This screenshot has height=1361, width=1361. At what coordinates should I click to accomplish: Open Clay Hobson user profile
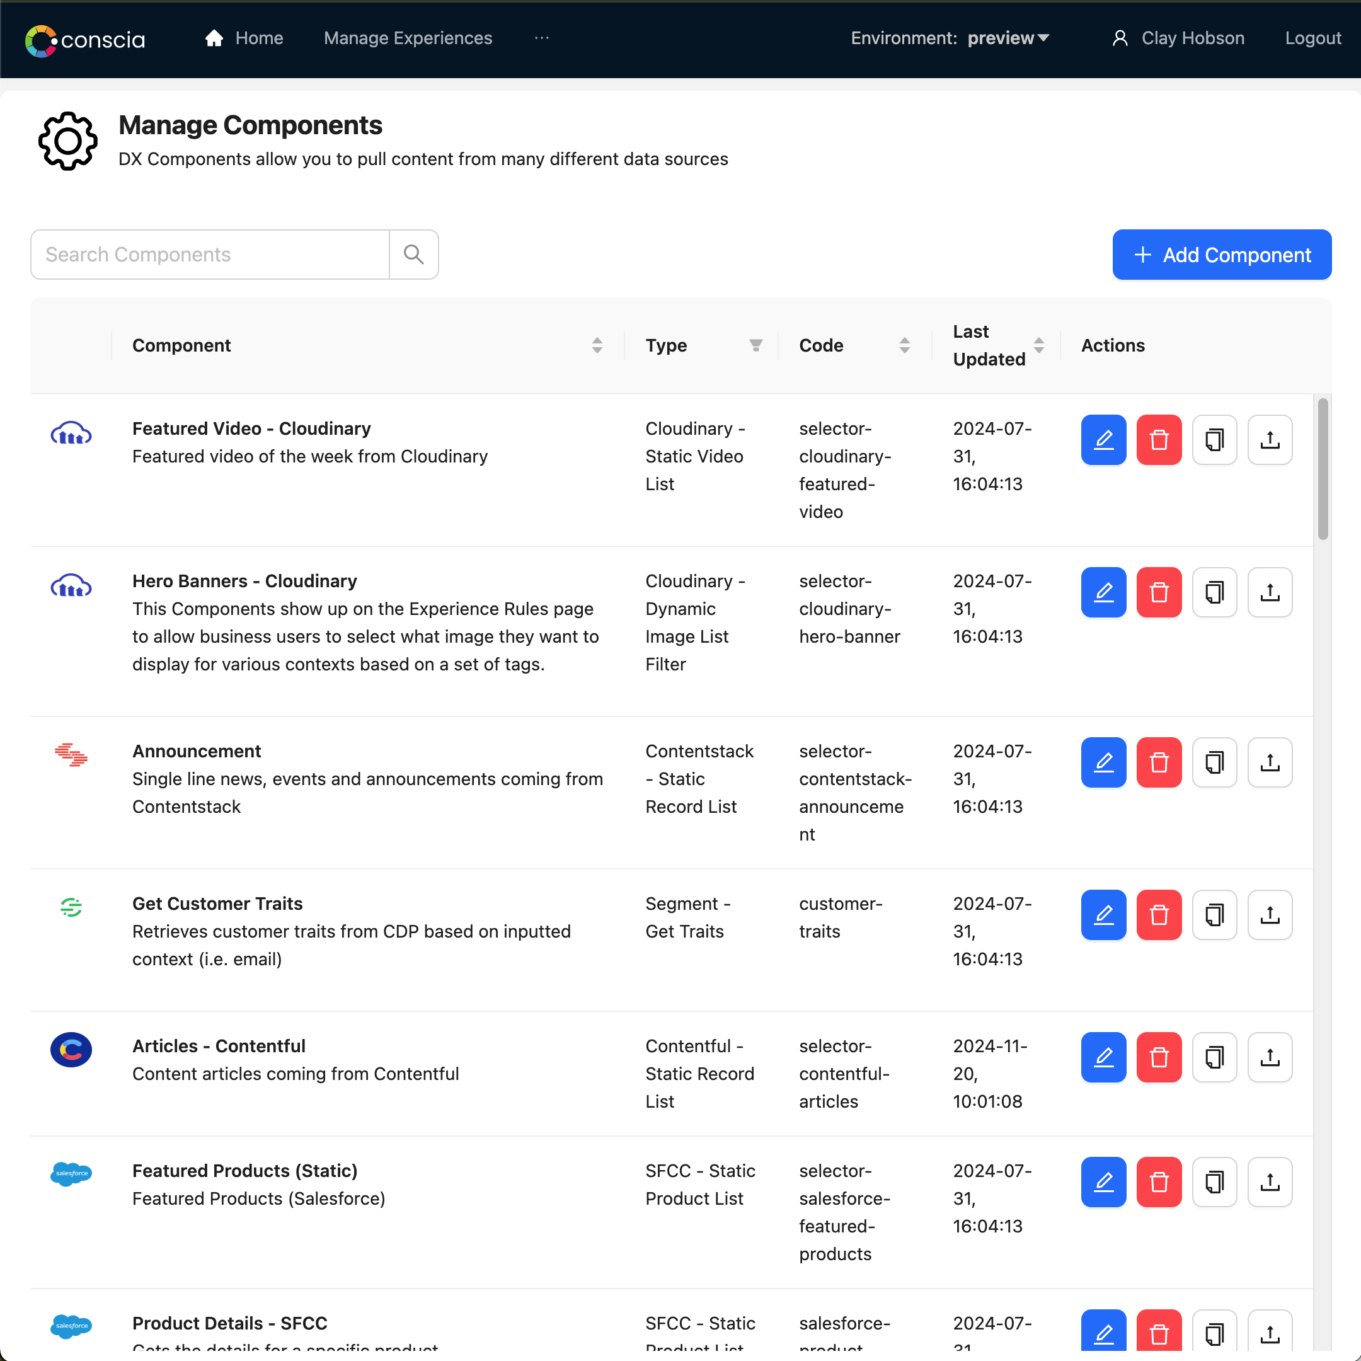pos(1178,38)
